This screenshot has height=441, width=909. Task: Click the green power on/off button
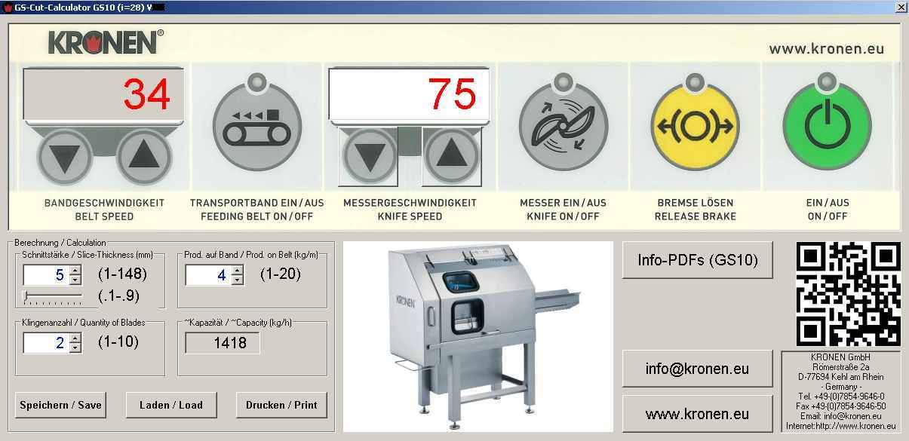(828, 125)
